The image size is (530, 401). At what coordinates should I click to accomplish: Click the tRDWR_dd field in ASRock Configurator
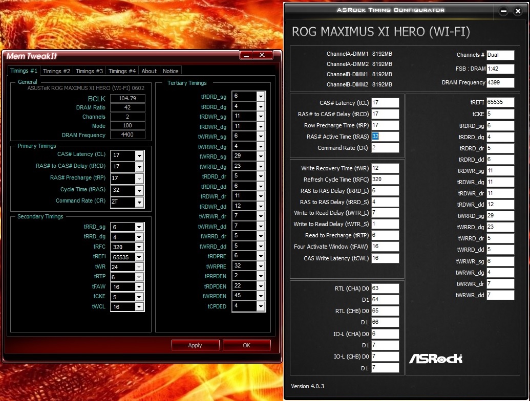point(500,205)
